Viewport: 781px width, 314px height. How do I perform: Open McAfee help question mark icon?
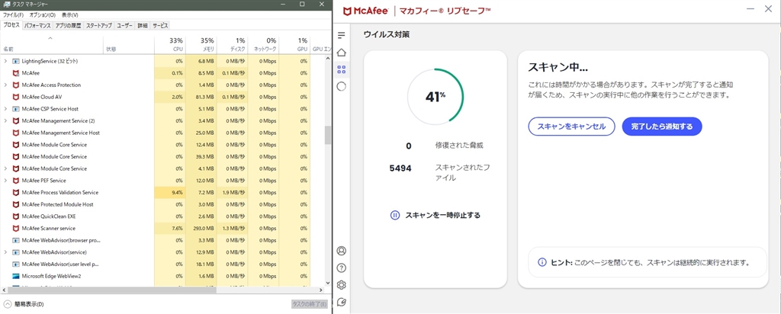(341, 268)
